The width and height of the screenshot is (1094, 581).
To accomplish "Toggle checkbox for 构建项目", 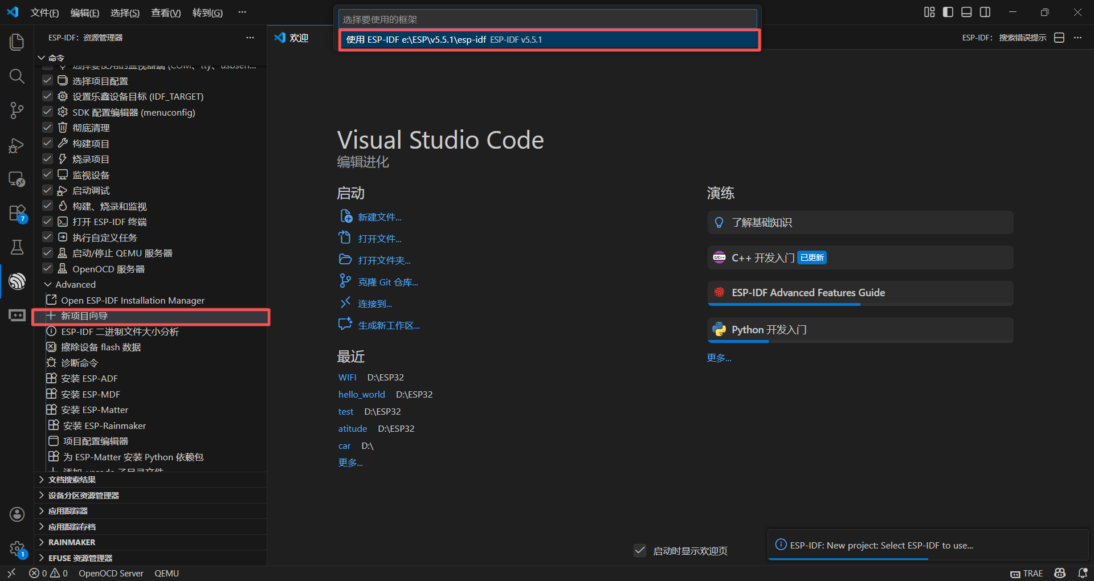I will [x=48, y=143].
